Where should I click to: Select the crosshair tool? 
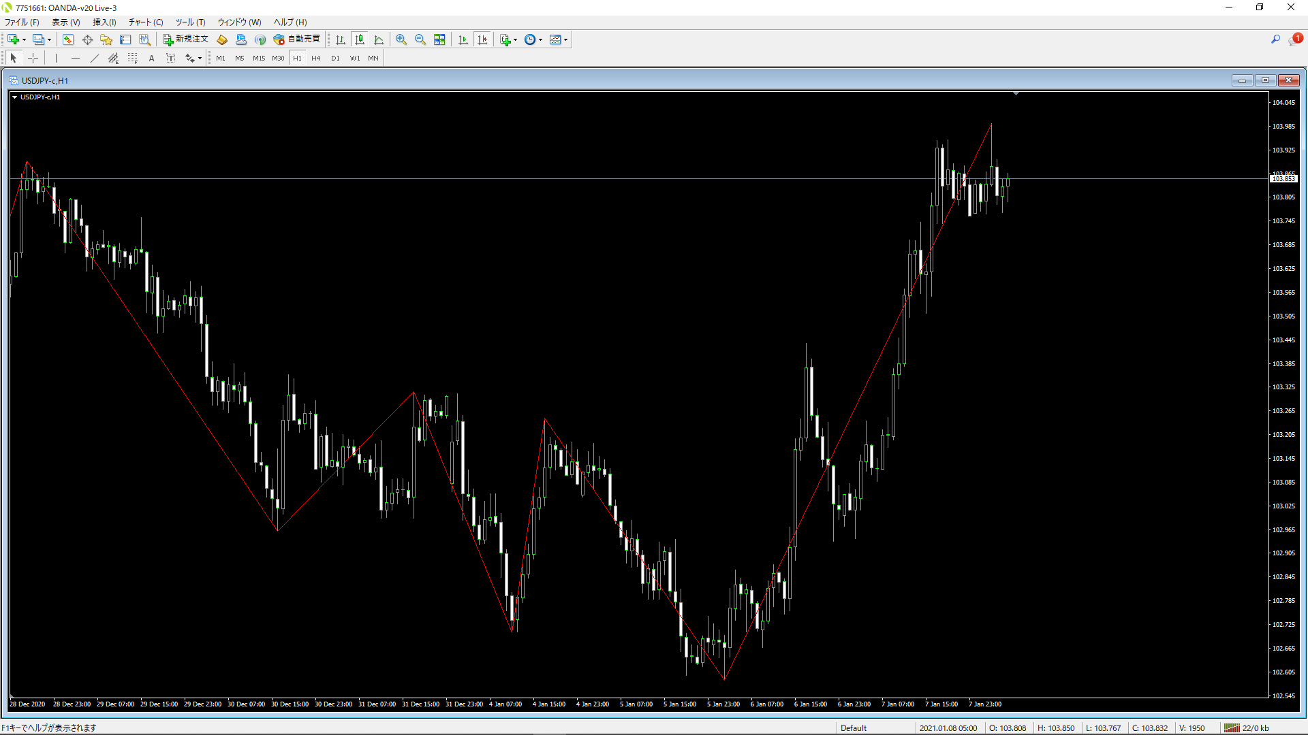click(33, 58)
